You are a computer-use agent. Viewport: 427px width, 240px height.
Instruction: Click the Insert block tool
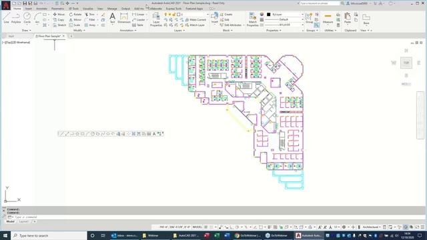215,18
